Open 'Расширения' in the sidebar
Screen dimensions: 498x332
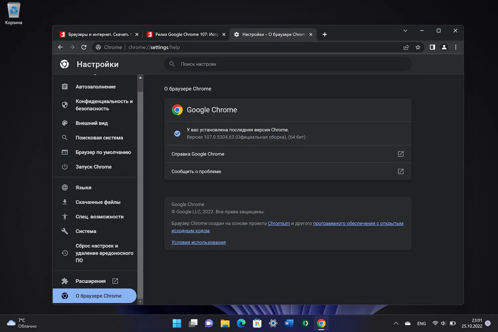tap(95, 281)
